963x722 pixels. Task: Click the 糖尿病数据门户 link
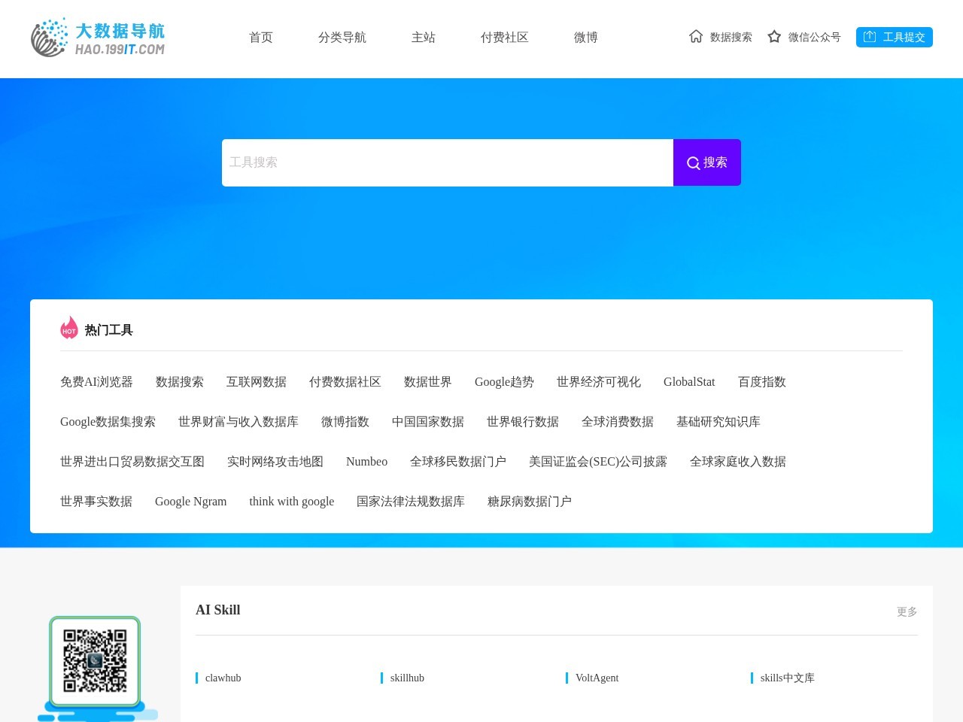(x=530, y=502)
